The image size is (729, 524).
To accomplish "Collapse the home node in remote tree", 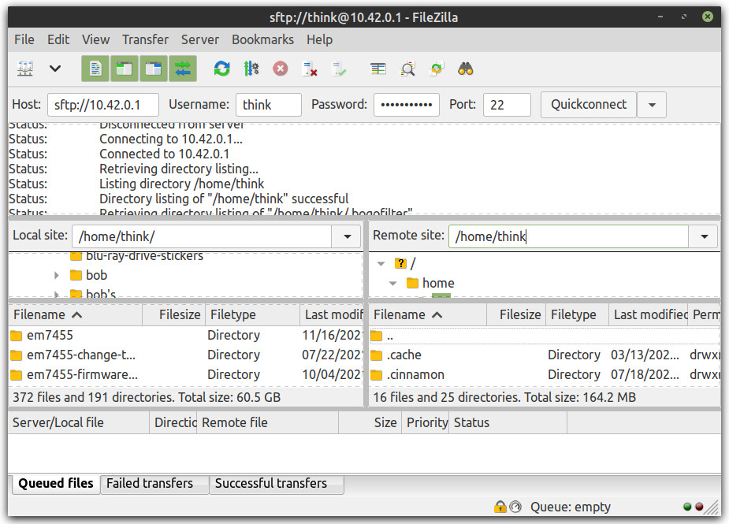I will coord(392,283).
